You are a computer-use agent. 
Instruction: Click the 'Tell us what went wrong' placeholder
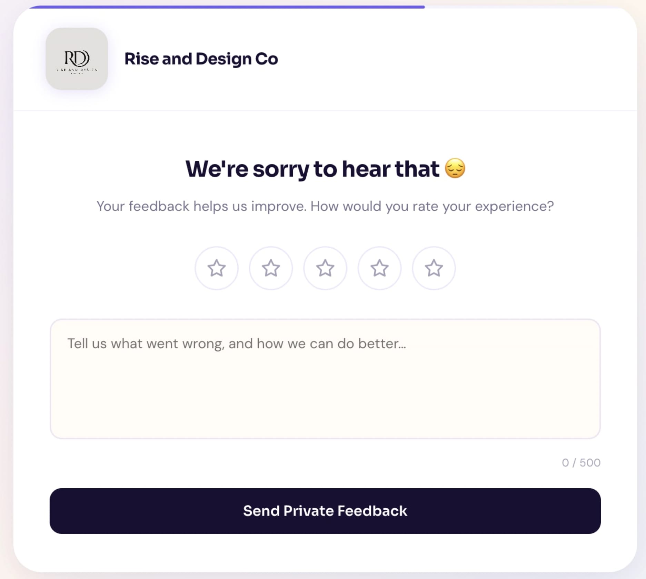point(236,343)
